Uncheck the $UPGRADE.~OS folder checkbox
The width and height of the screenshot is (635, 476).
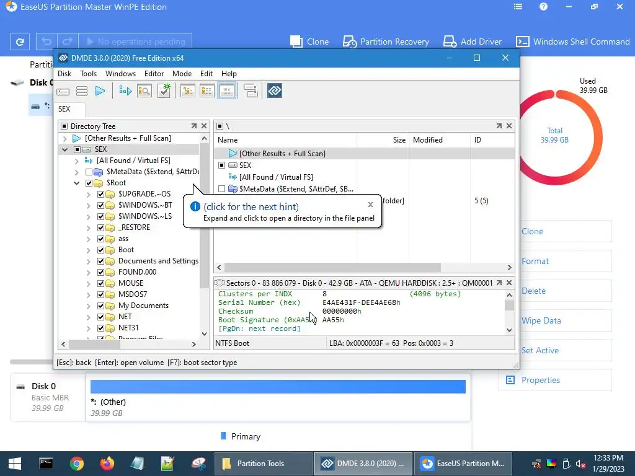click(x=101, y=194)
